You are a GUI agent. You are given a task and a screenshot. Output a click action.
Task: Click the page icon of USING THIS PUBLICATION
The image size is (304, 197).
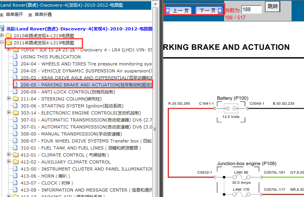tap(15, 56)
